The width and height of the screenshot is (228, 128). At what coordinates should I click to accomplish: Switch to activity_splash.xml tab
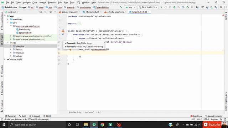115,12
